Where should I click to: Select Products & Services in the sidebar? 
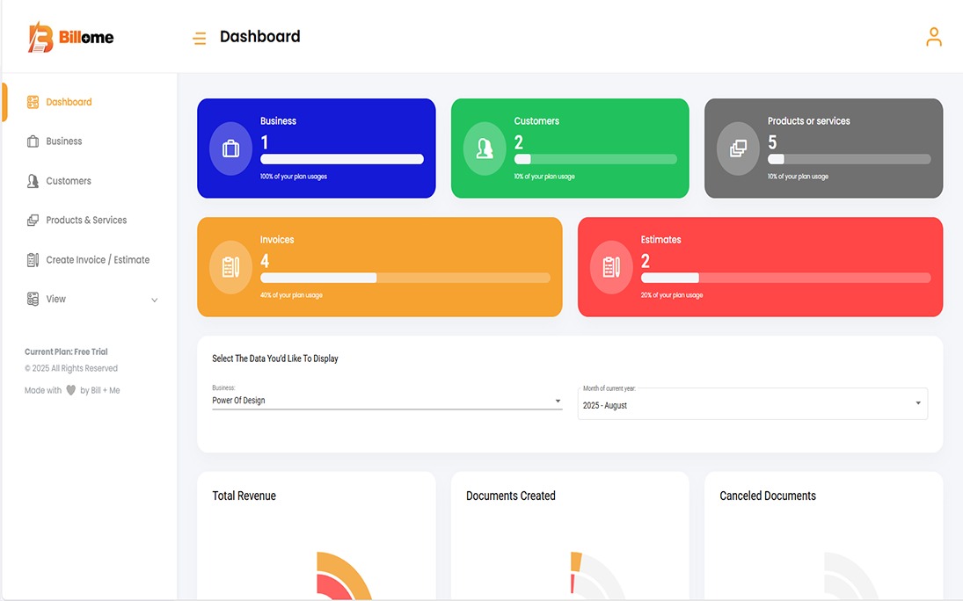click(86, 221)
